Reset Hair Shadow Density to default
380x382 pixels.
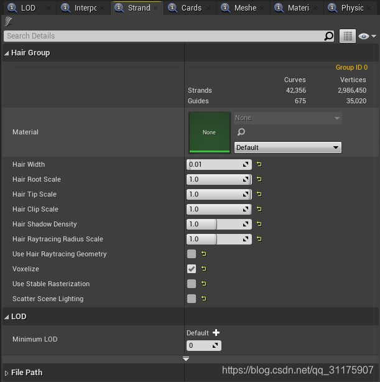pyautogui.click(x=259, y=224)
